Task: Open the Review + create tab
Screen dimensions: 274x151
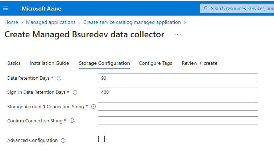Action: (199, 63)
